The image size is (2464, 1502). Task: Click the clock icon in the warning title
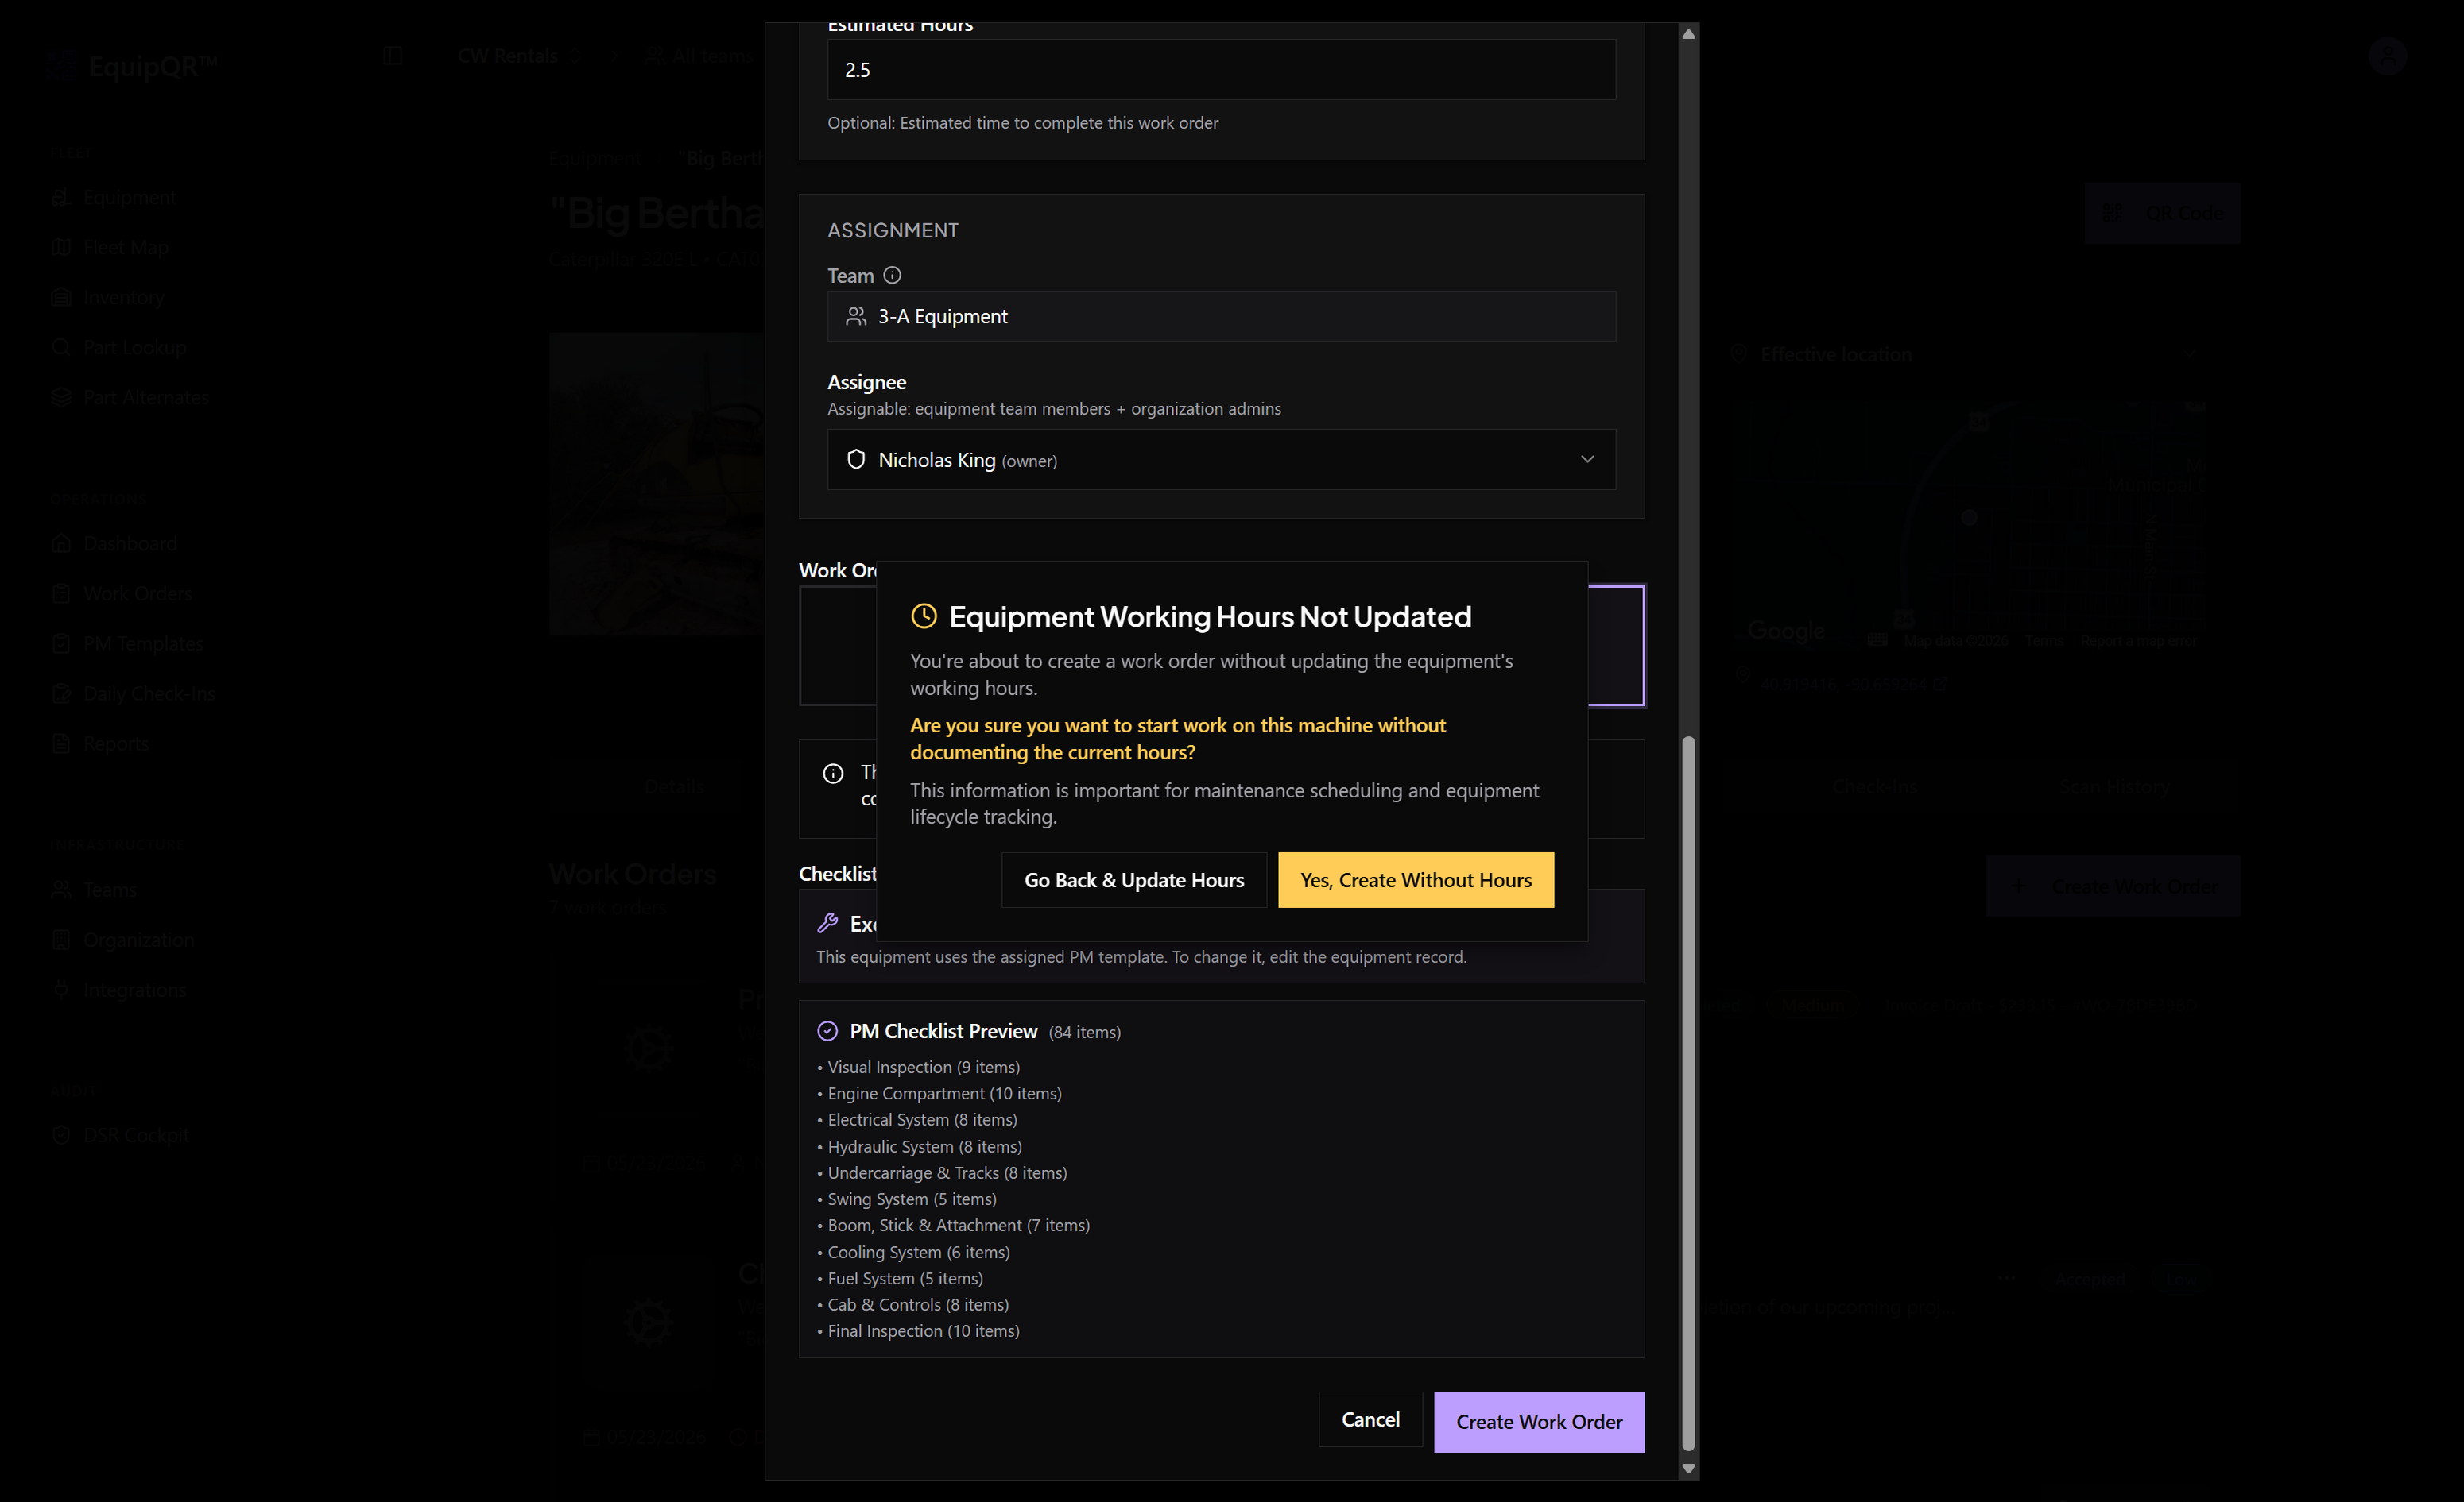924,616
